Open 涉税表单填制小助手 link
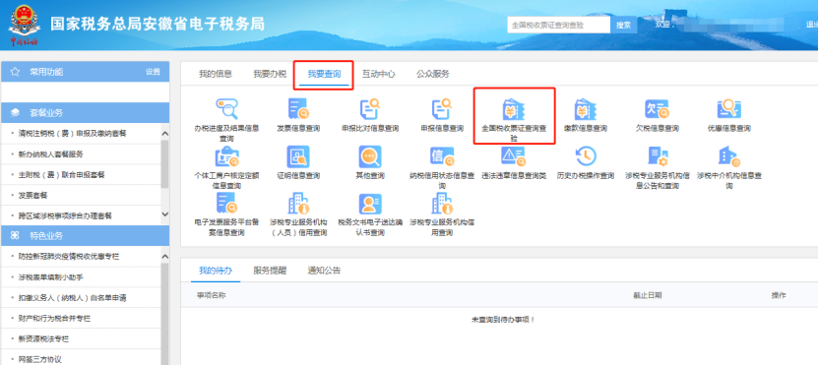818x365 pixels. (50, 276)
